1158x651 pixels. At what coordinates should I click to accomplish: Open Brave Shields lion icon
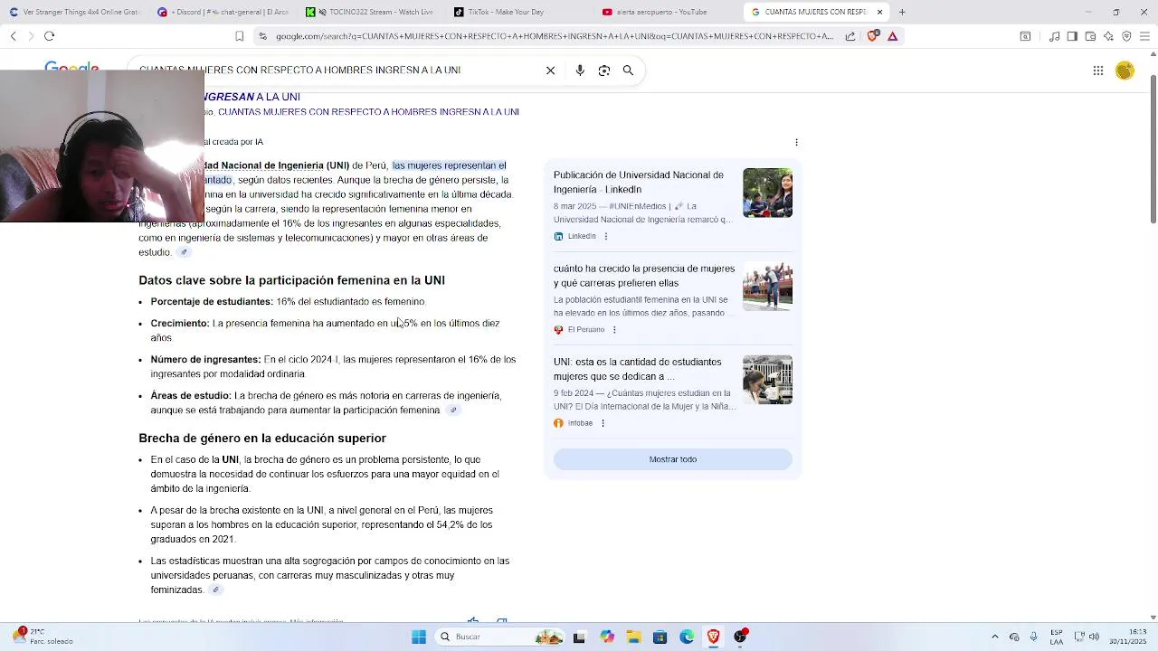click(873, 36)
